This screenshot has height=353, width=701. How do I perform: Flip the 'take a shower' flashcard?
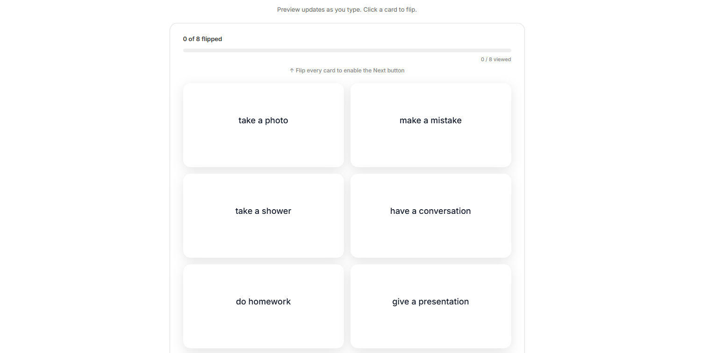(263, 215)
